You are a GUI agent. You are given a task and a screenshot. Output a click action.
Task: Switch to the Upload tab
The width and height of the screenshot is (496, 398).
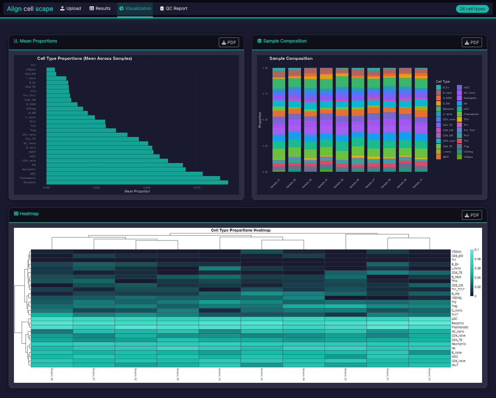coord(71,8)
